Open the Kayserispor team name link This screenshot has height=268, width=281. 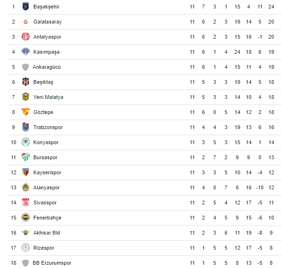(48, 172)
